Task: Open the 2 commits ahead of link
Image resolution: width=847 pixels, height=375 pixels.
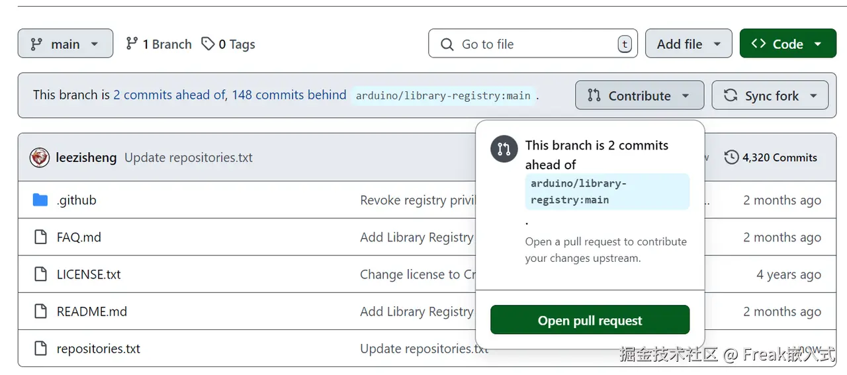Action: coord(169,95)
